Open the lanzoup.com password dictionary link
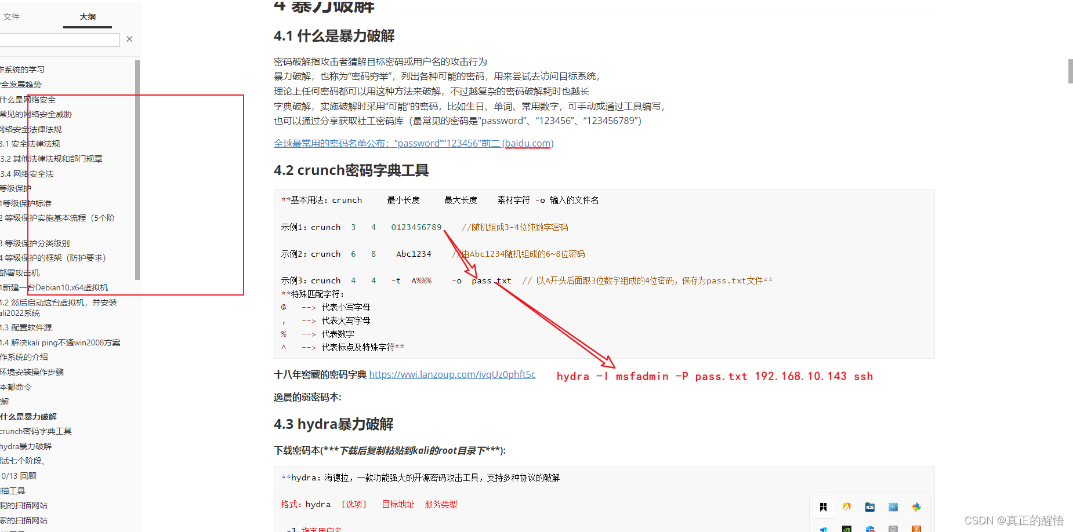The width and height of the screenshot is (1073, 532). coord(452,374)
